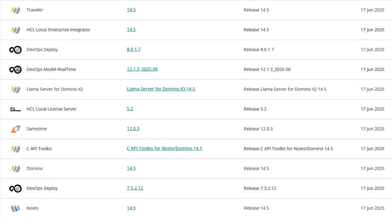Open the Sametime 12.0.3 link
The height and width of the screenshot is (218, 392).
point(133,129)
